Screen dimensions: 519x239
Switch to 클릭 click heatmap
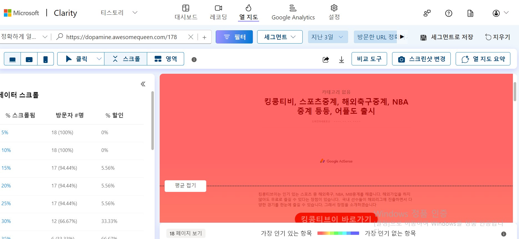coord(76,59)
